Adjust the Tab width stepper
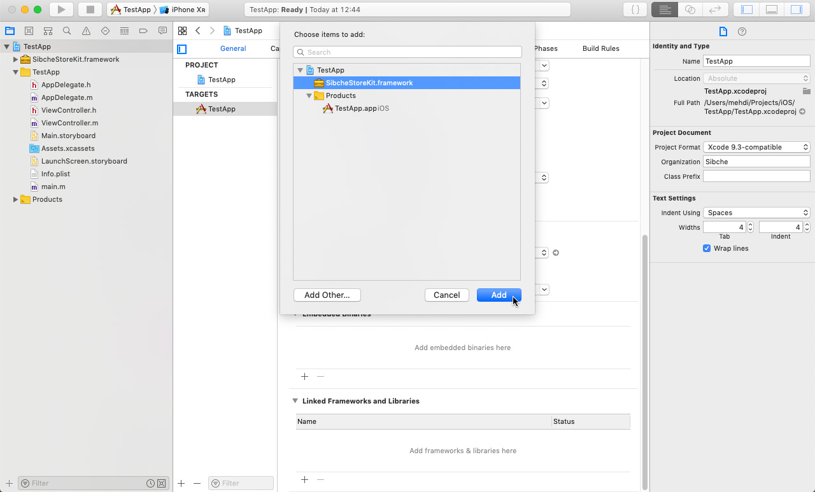The width and height of the screenshot is (815, 492). point(750,227)
